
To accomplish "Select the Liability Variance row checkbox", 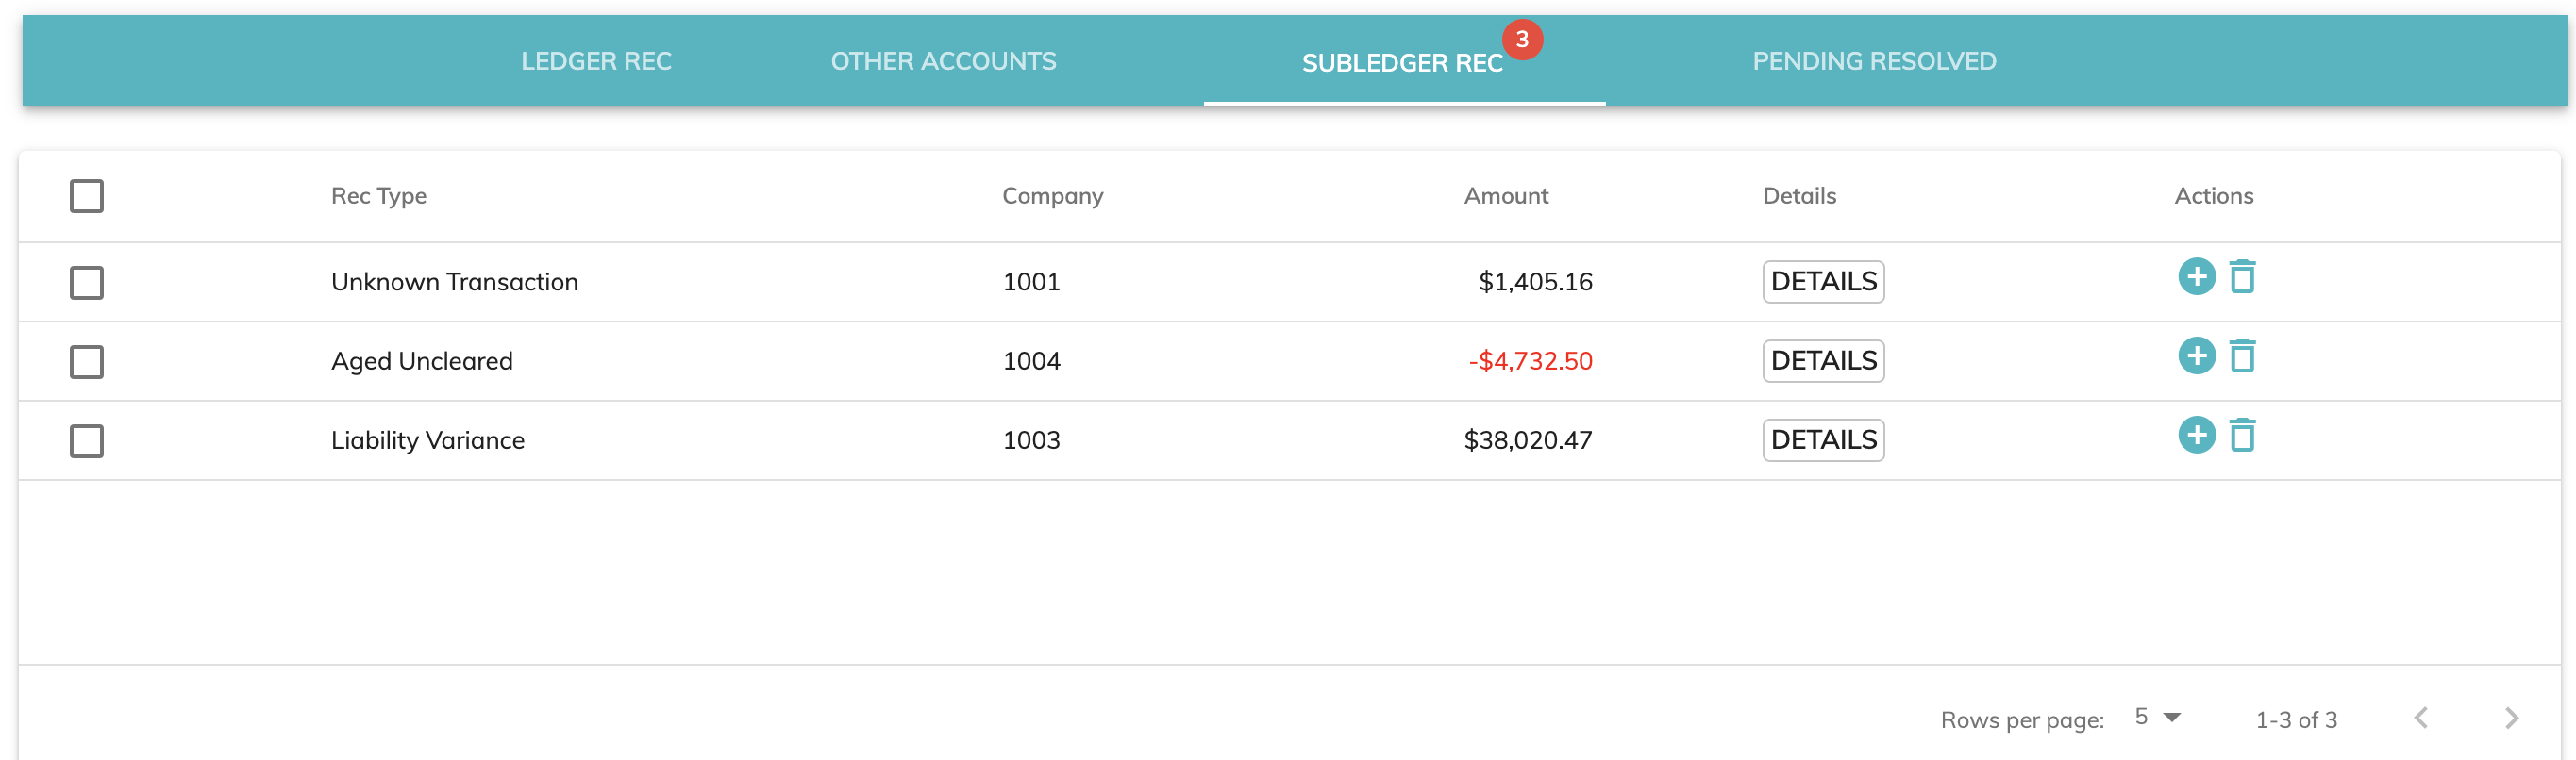I will point(87,440).
